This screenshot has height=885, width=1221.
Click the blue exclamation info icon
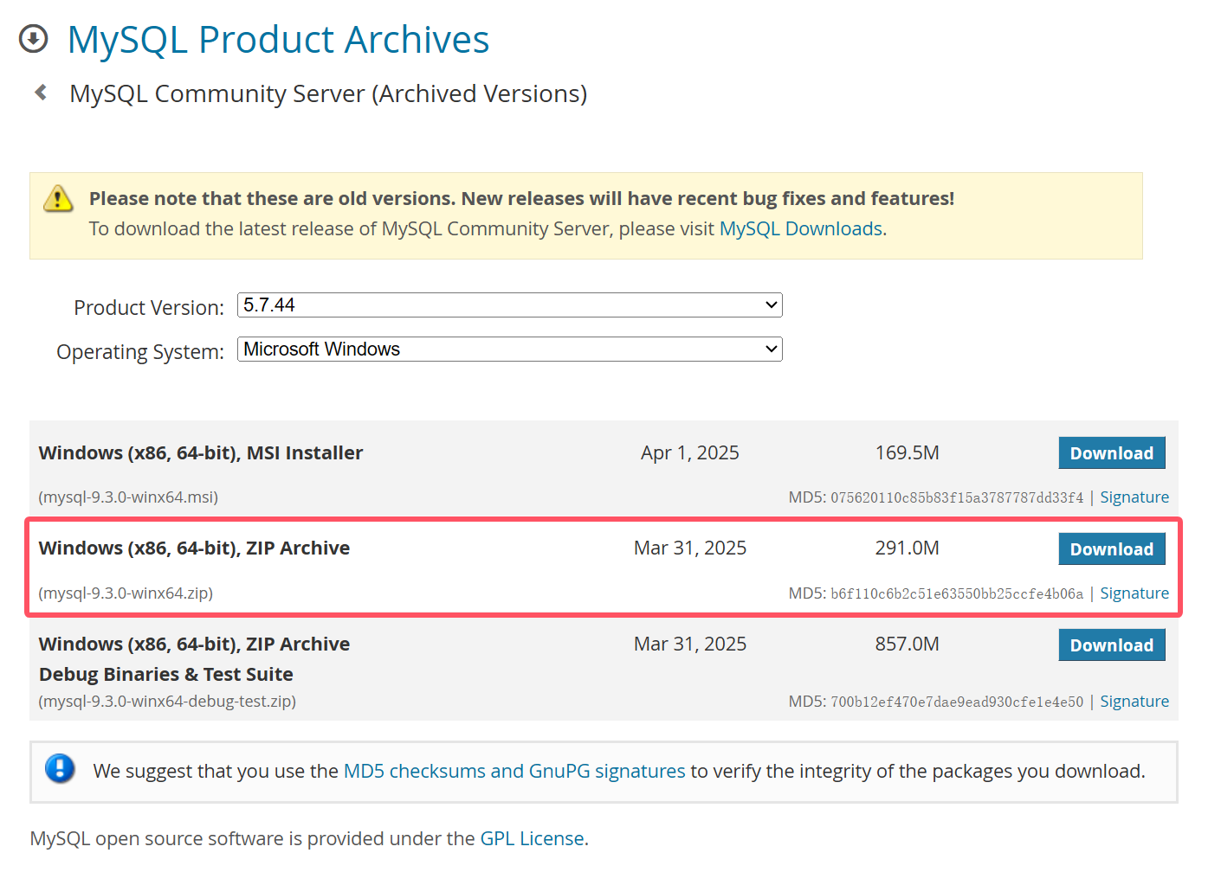(x=60, y=768)
